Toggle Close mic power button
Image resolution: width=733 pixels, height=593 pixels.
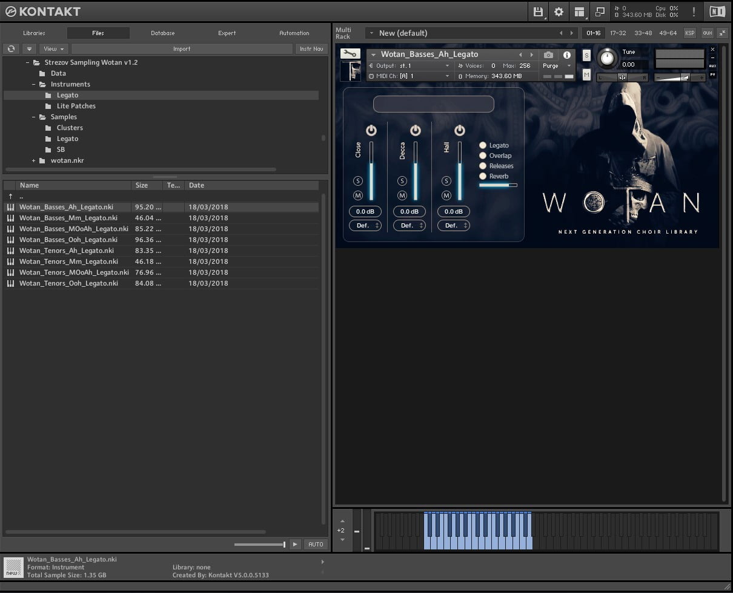point(371,130)
